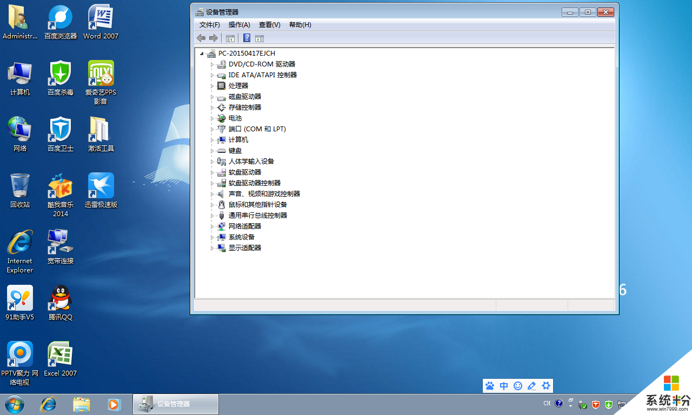Click the Device Manager taskbar button
692x415 pixels.
[x=176, y=404]
